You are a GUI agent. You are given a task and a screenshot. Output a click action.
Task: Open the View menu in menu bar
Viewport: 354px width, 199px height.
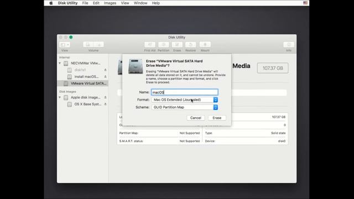click(x=125, y=3)
